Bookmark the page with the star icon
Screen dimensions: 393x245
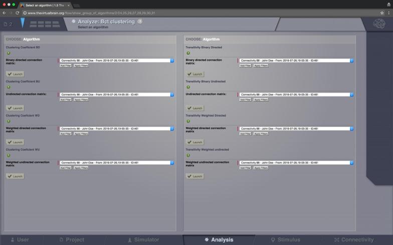[x=382, y=12]
